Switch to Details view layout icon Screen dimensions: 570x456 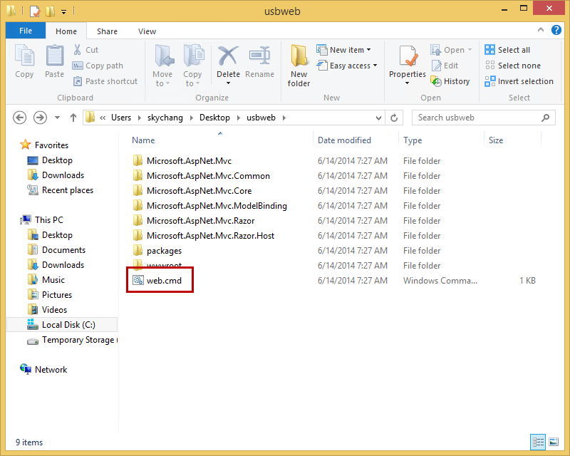coord(538,442)
